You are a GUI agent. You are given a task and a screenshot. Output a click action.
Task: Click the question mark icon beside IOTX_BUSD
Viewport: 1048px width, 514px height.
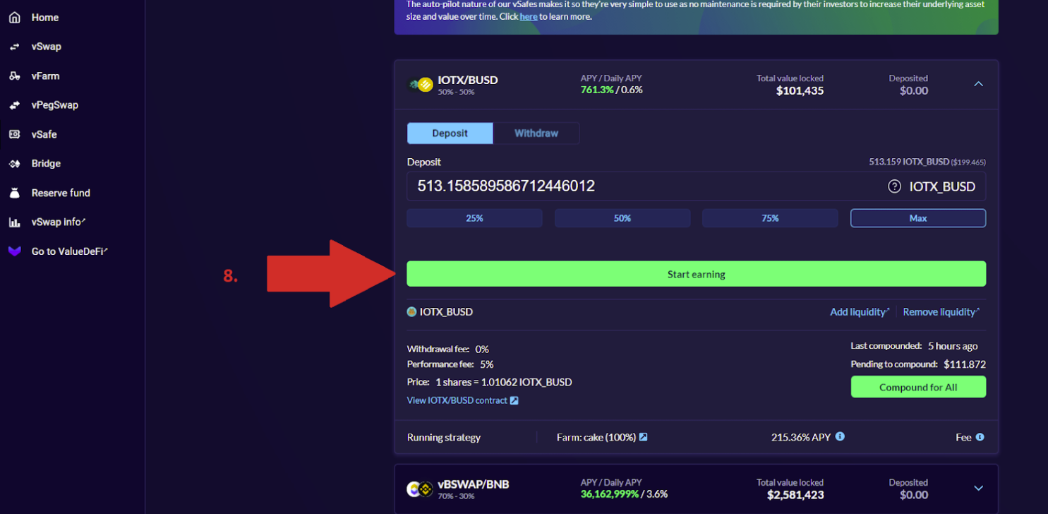click(894, 186)
